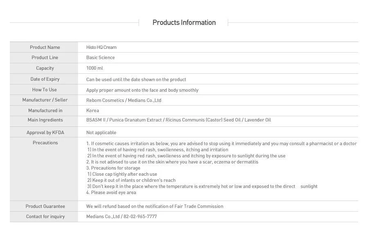
Task: Select the How To Use label
Action: pos(44,90)
